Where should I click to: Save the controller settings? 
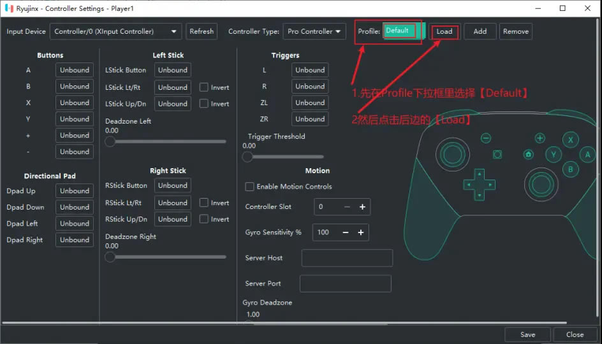click(527, 335)
